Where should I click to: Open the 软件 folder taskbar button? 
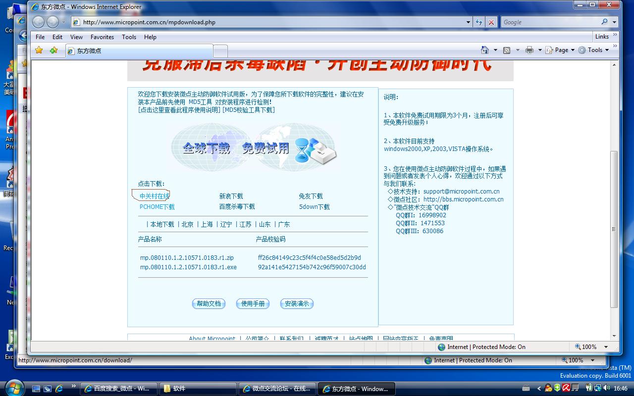point(198,389)
